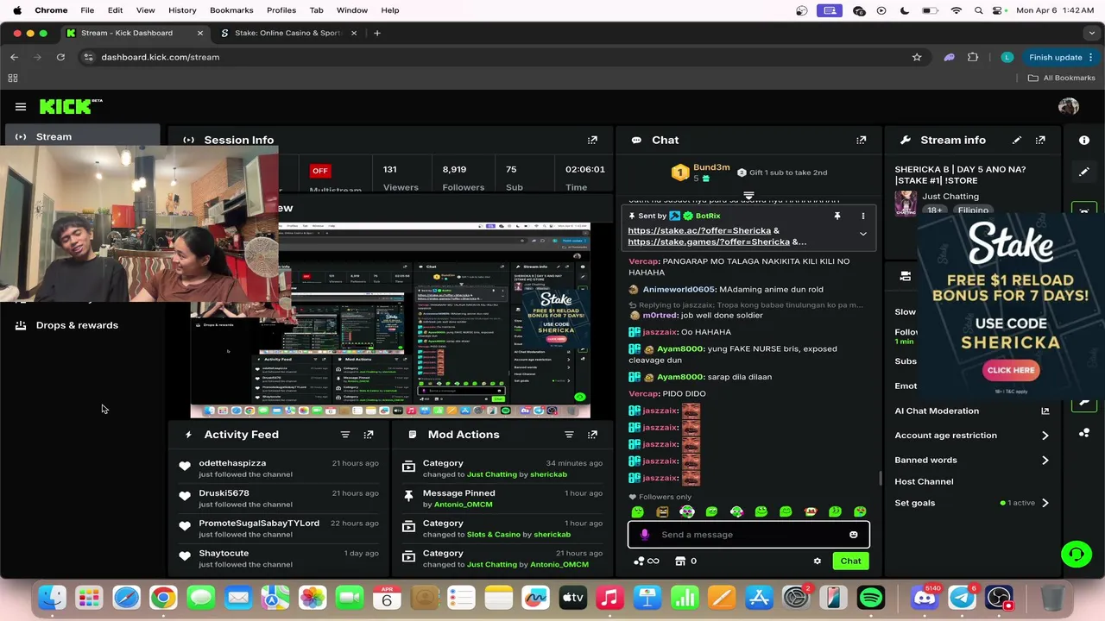Screen dimensions: 1105x621
Task: Open the chat shop icon showing 0
Action: [x=685, y=561]
